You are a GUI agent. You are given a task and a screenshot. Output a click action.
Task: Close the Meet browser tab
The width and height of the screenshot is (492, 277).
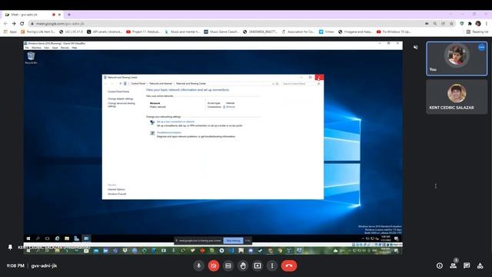pos(59,15)
